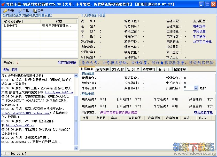The image size is (217, 157).
Task: Click the IE下手工操作 link
Action: (x=202, y=42)
